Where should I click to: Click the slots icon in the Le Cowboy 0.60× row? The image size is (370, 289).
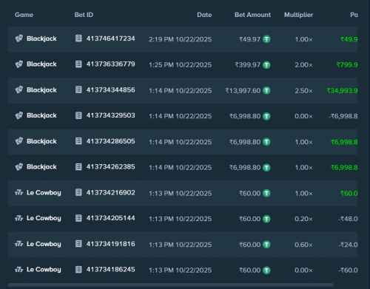click(x=19, y=244)
